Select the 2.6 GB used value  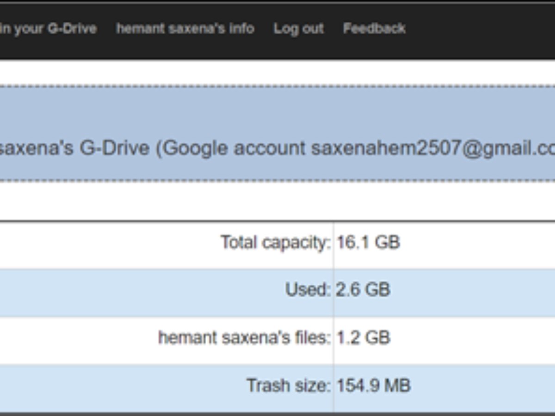pyautogui.click(x=363, y=290)
